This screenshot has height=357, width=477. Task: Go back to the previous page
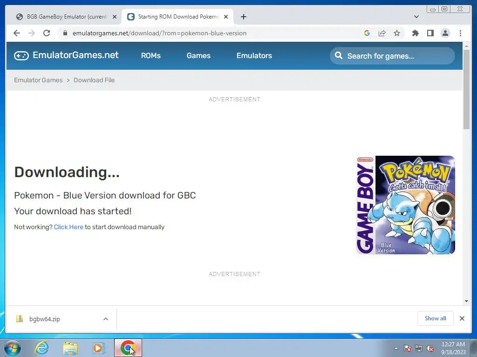[x=17, y=33]
